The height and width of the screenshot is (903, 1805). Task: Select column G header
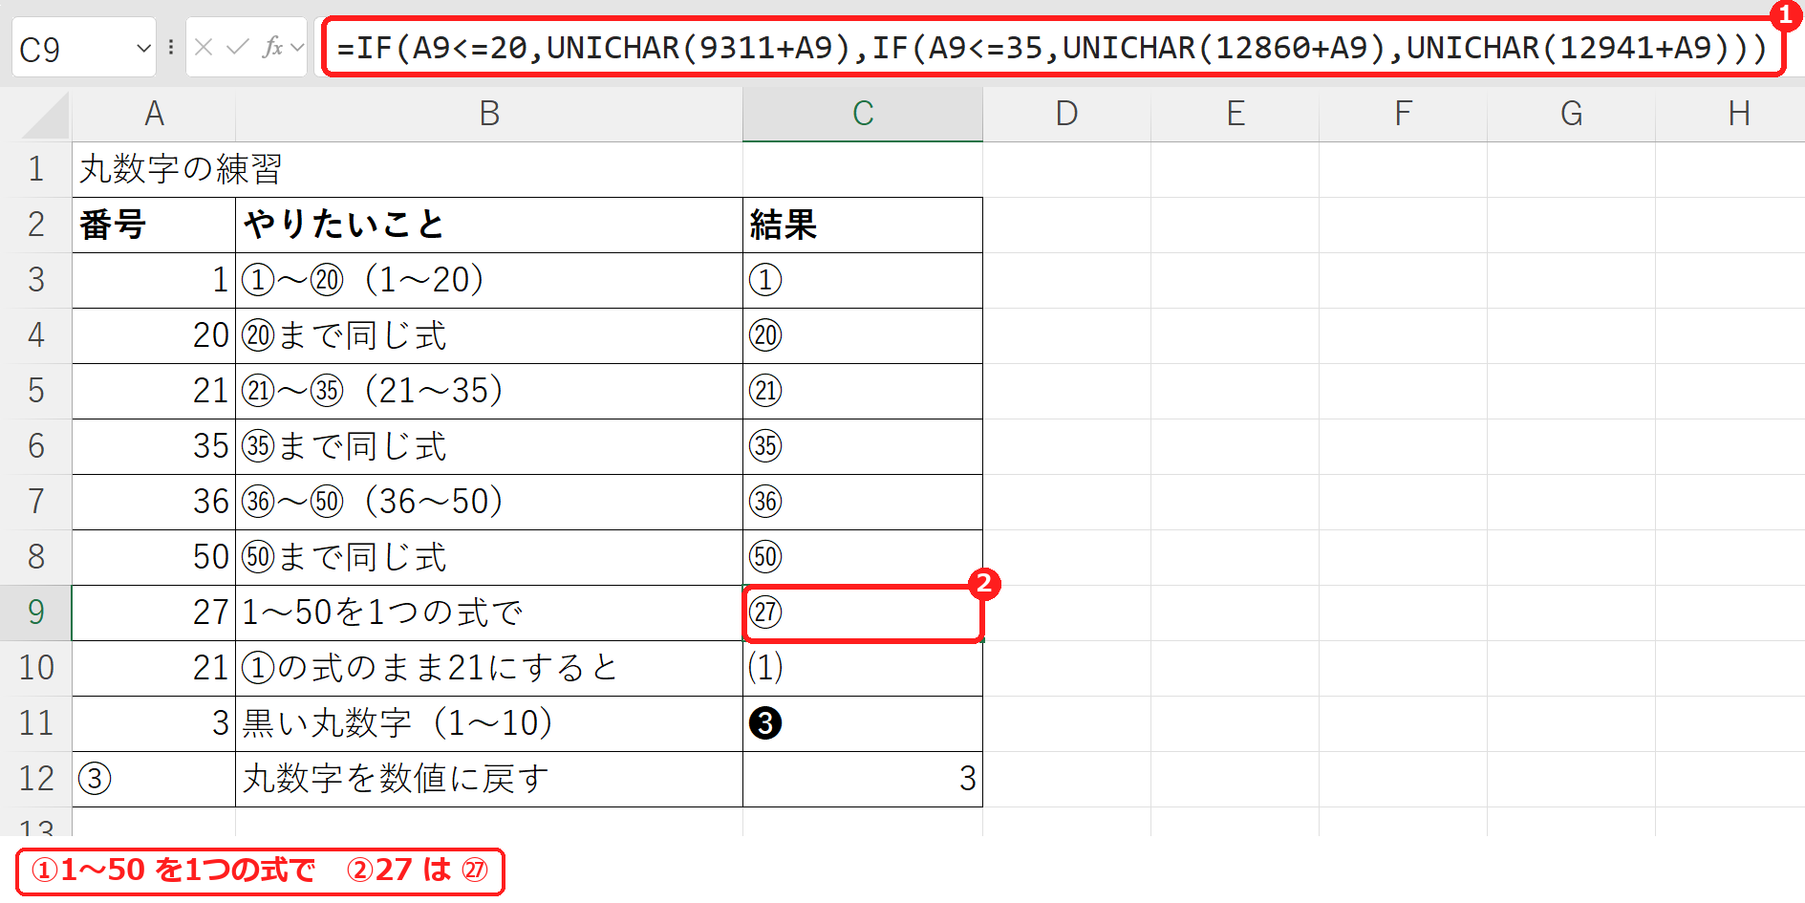click(1571, 115)
